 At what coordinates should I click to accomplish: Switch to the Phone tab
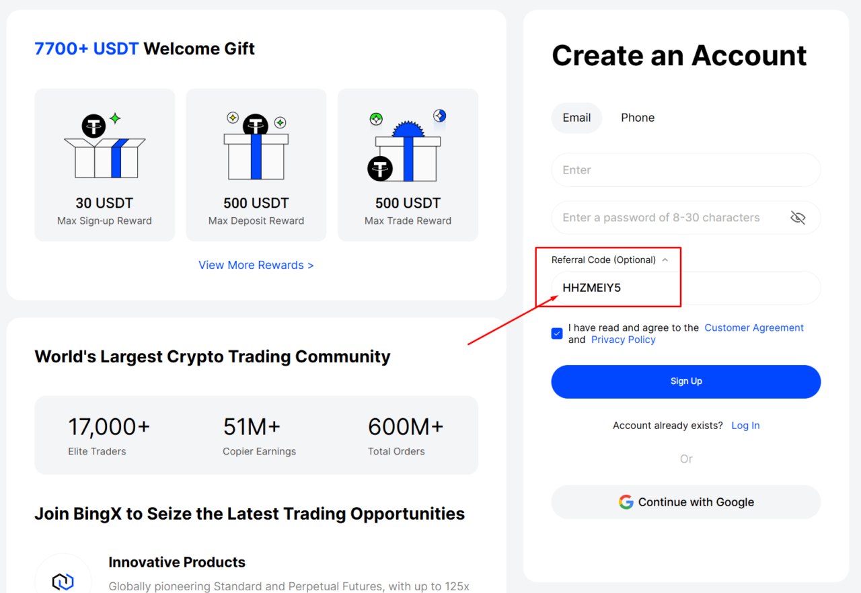pos(637,117)
